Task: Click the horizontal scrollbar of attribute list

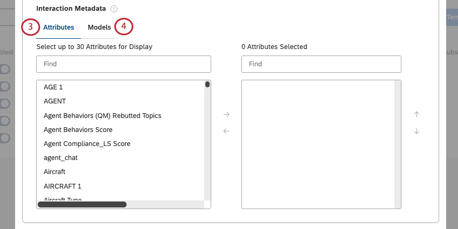Action: tap(82, 204)
